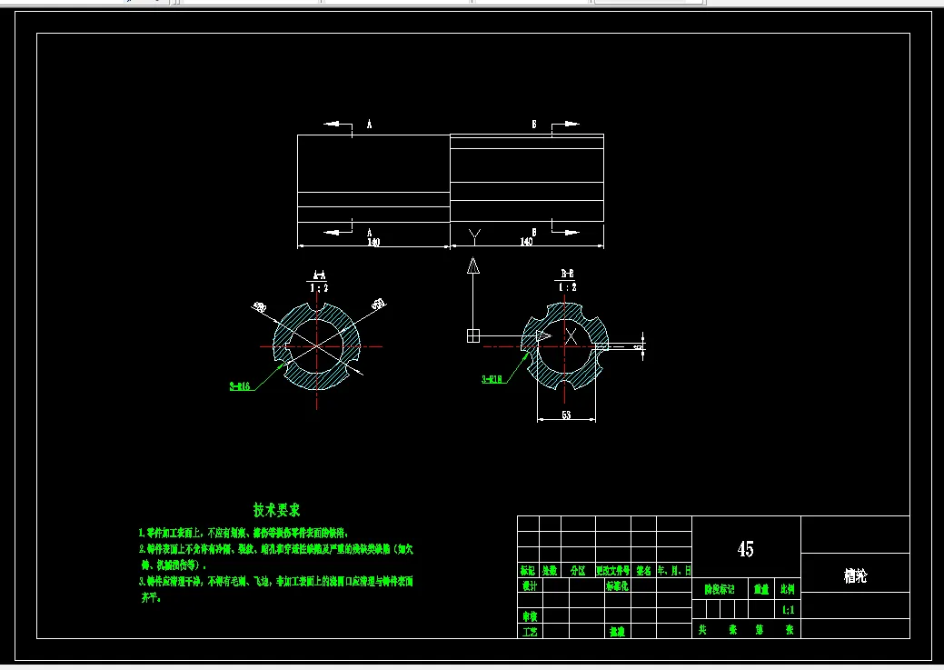Viewport: 944px width, 670px height.
Task: Select the 3-R16 leader annotation
Action: (240, 386)
